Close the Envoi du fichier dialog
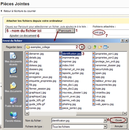This screenshot has width=129, height=130. tap(126, 41)
